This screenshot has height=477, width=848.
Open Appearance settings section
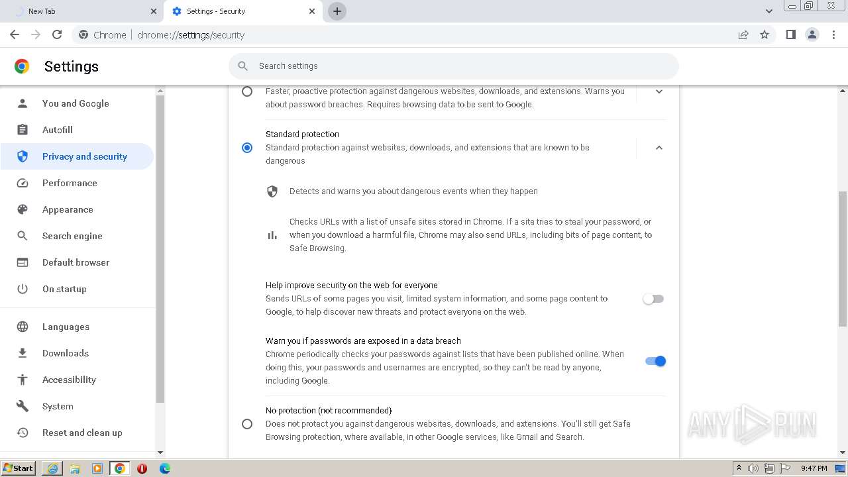tap(77, 209)
